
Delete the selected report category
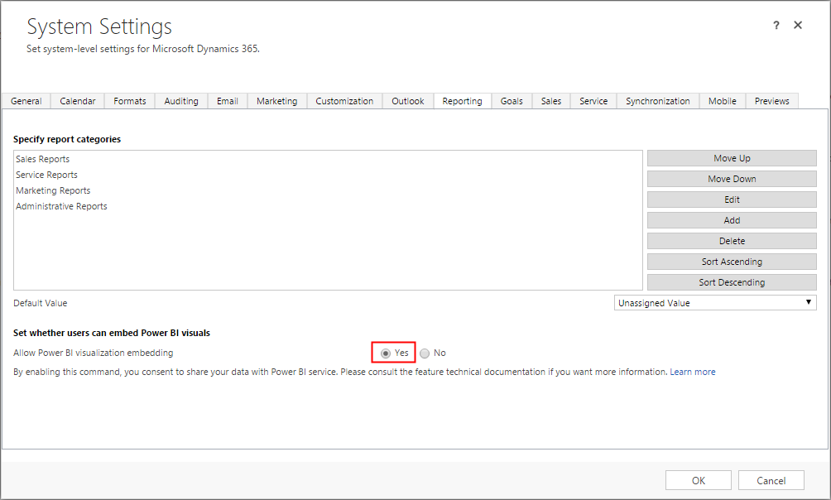[x=732, y=241]
